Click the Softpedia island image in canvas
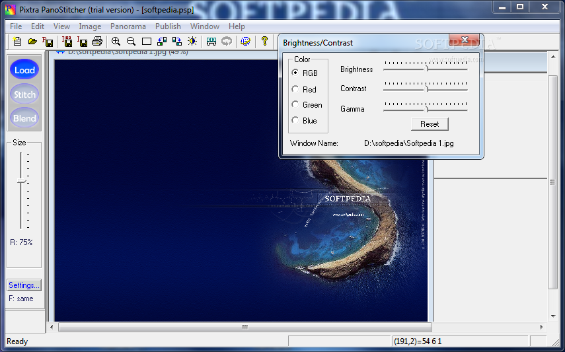 (x=241, y=190)
